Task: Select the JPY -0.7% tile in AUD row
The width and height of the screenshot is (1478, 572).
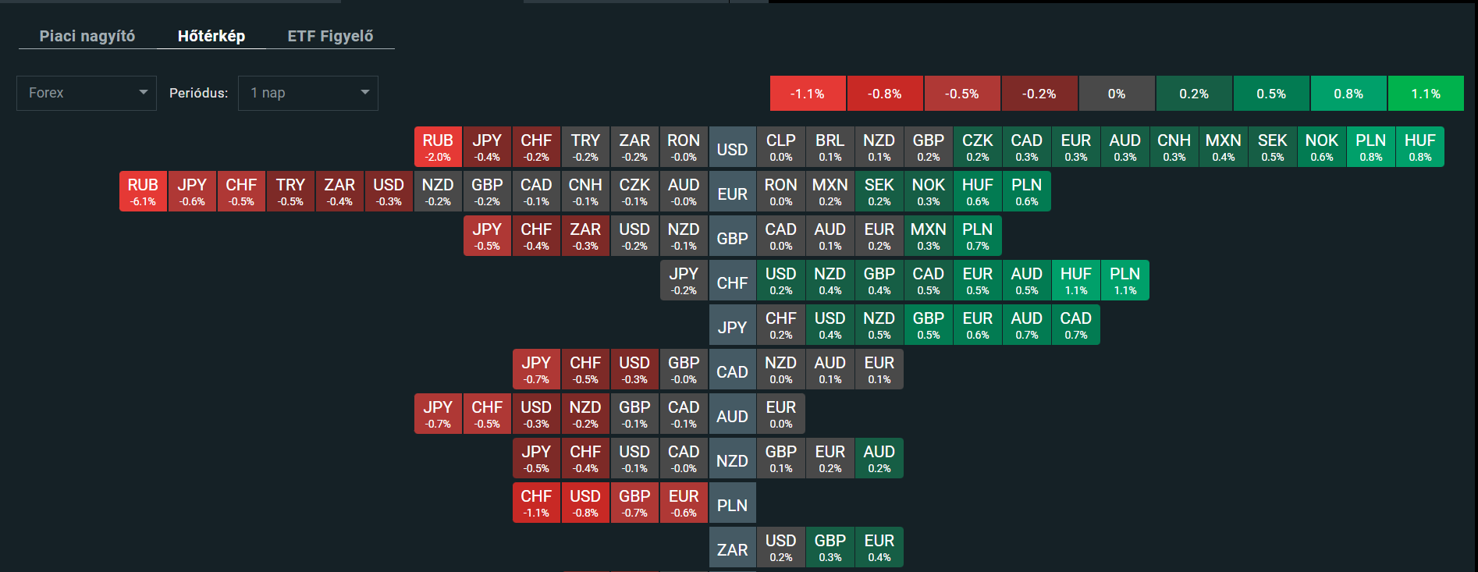Action: coord(438,414)
